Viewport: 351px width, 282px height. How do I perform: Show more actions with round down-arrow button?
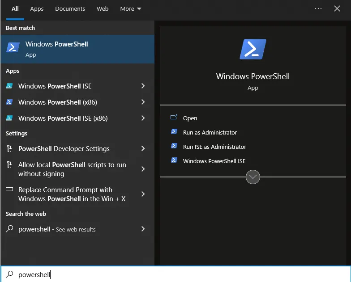[x=253, y=177]
